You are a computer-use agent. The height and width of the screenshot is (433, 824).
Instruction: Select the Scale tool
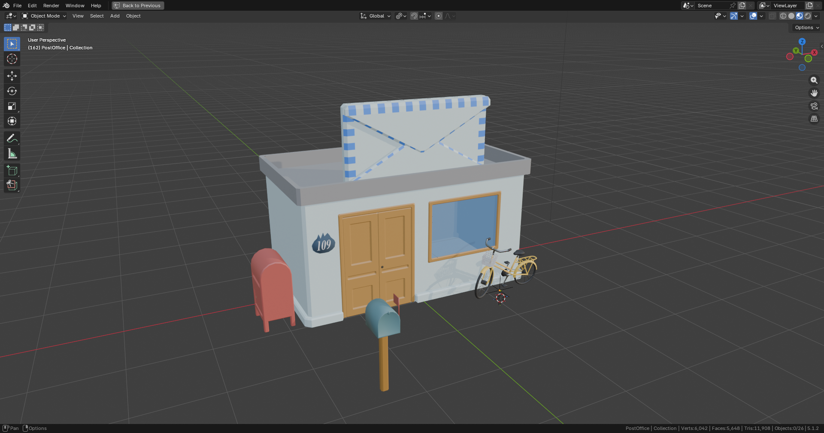click(x=12, y=106)
